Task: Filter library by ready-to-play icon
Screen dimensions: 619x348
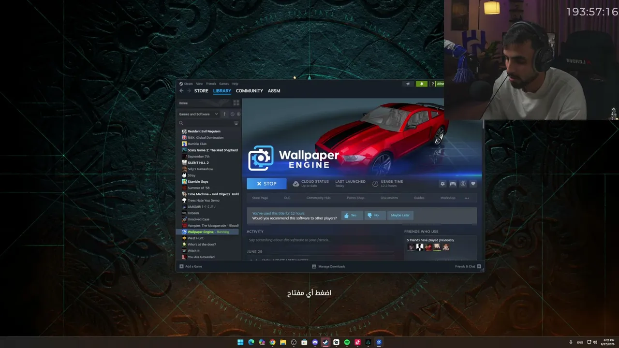Action: 238,114
